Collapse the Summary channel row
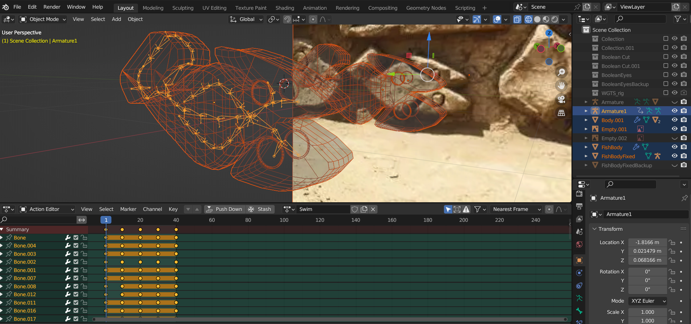 click(x=2, y=229)
